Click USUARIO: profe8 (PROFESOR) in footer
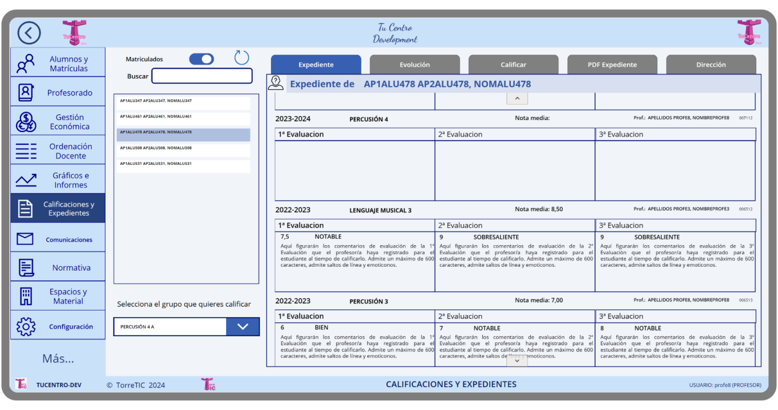The width and height of the screenshot is (778, 410). pos(725,385)
